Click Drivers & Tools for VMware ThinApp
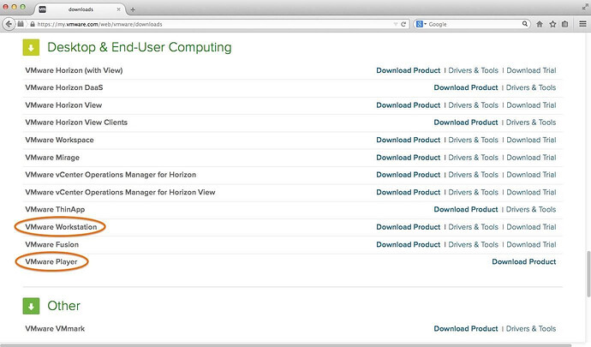591x347 pixels. pyautogui.click(x=530, y=209)
